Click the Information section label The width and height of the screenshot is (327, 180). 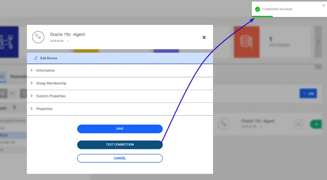[x=45, y=71]
